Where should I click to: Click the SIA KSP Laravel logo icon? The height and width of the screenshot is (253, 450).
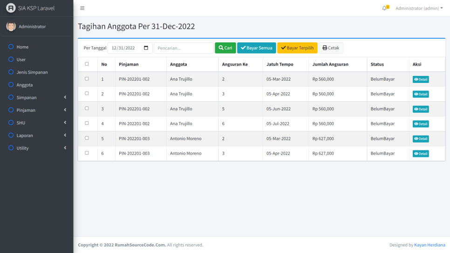pos(10,8)
